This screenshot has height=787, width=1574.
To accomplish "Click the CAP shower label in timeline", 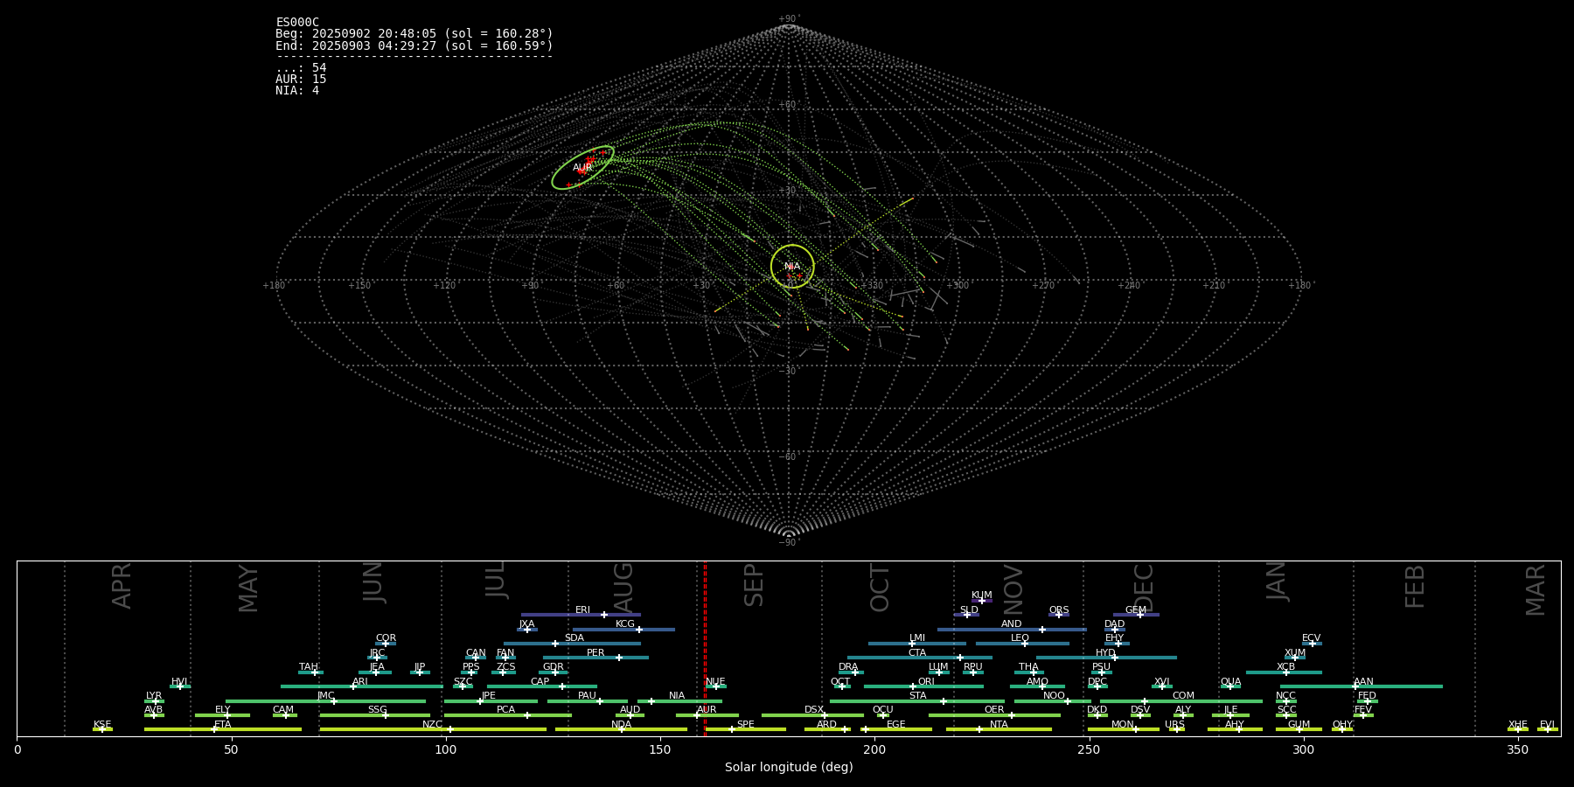I will pos(540,682).
